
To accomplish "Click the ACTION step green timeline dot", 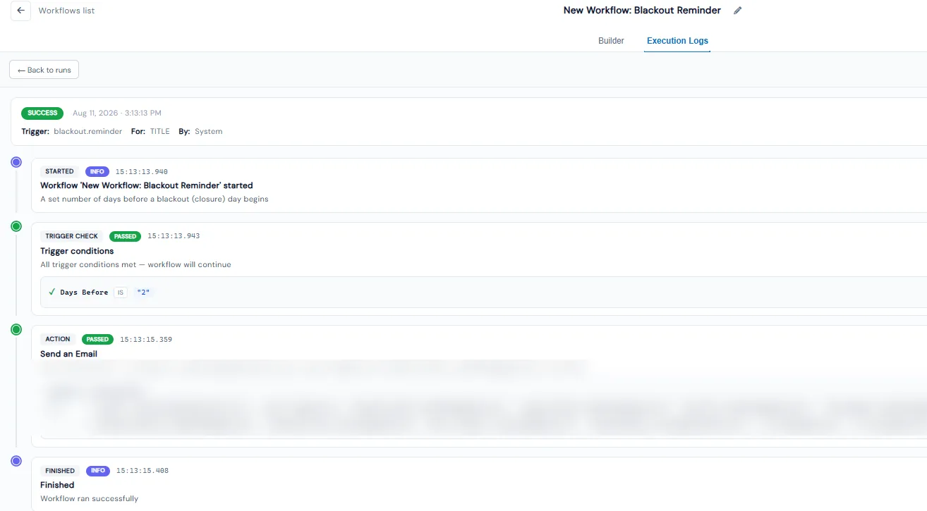I will (x=16, y=329).
